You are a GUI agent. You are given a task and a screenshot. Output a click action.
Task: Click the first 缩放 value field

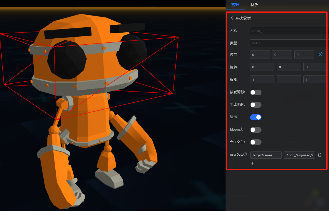[x=262, y=80]
